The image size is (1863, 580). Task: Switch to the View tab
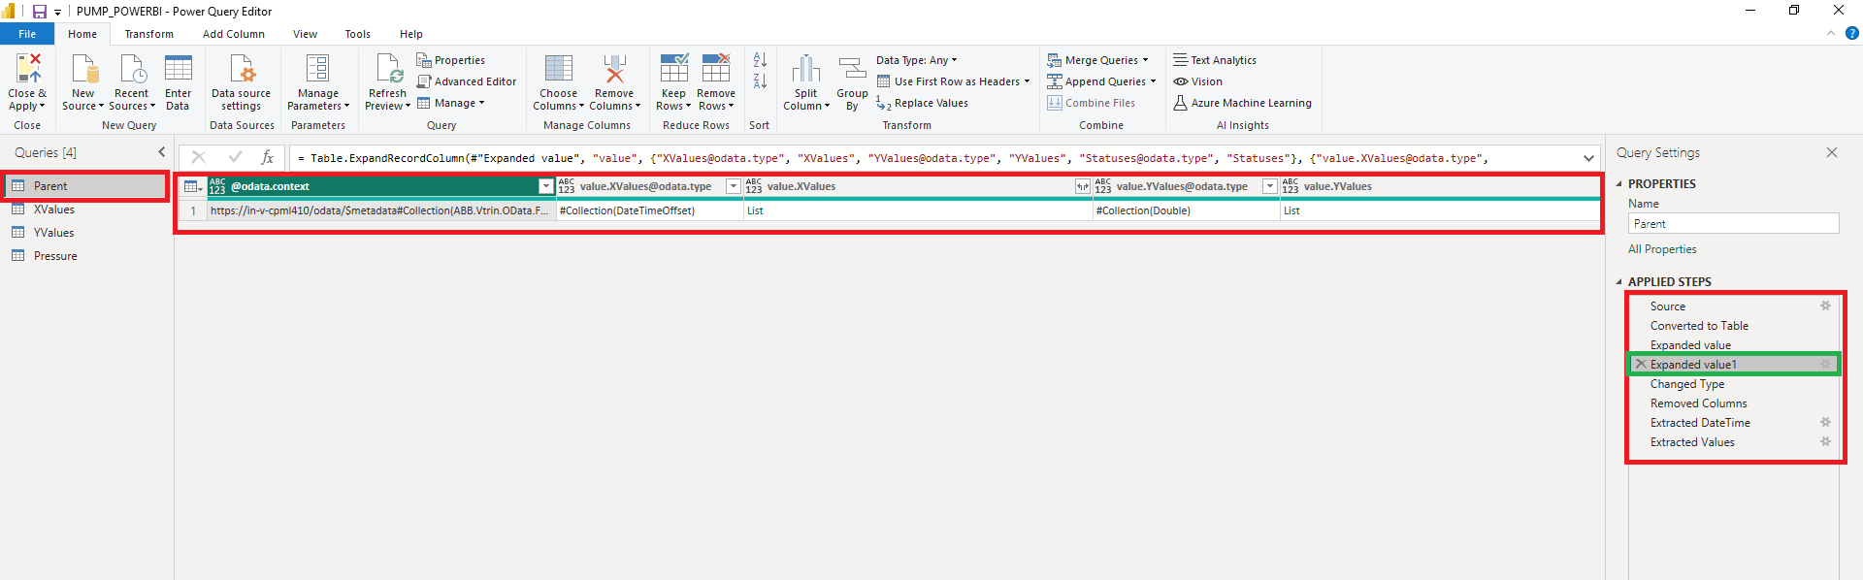305,34
